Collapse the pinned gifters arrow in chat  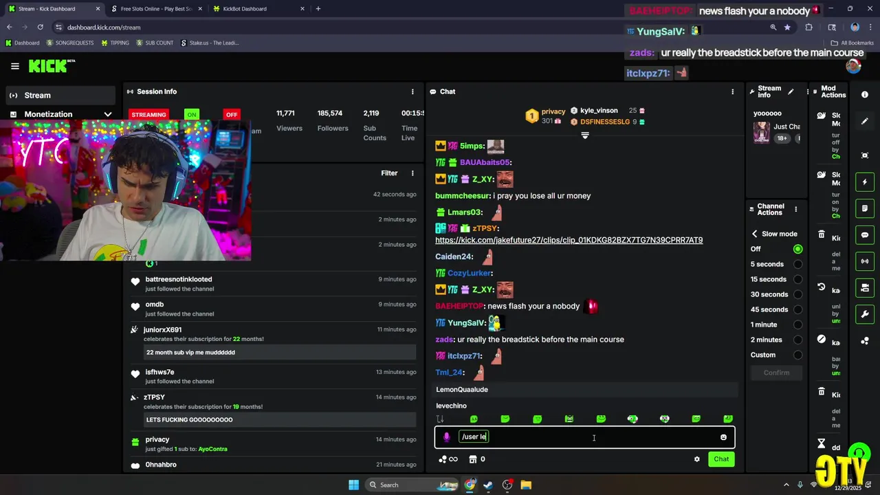click(585, 136)
